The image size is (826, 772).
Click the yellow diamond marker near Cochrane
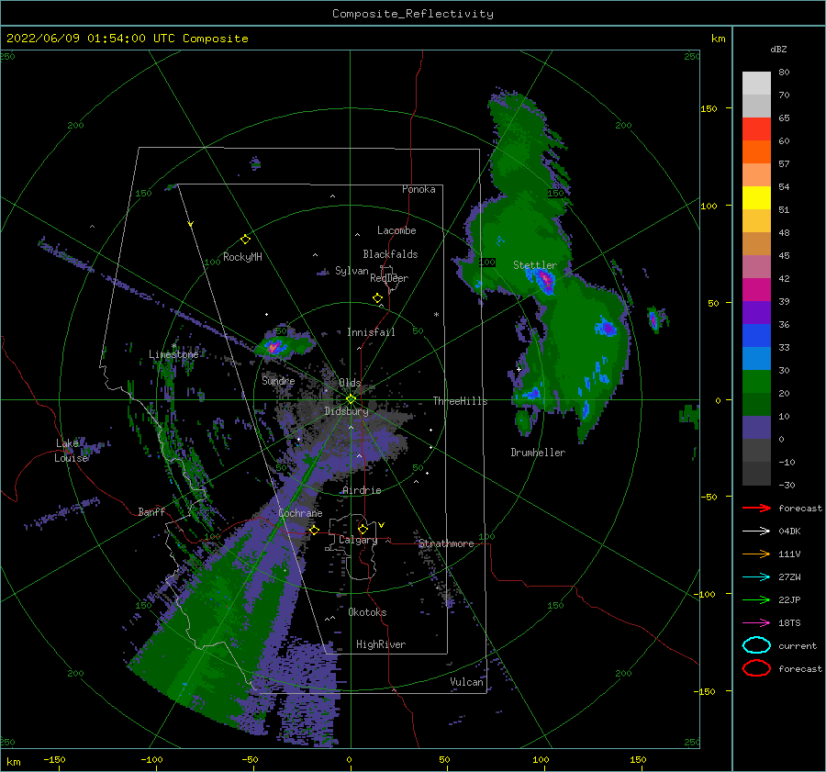coord(315,530)
